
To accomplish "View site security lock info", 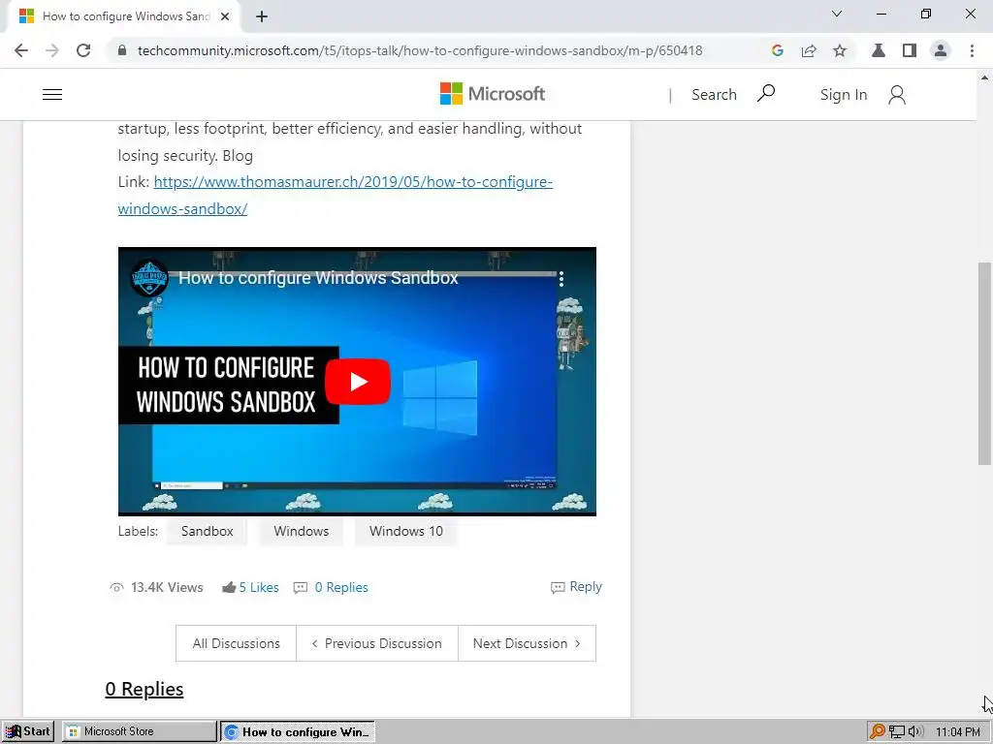I will point(122,50).
